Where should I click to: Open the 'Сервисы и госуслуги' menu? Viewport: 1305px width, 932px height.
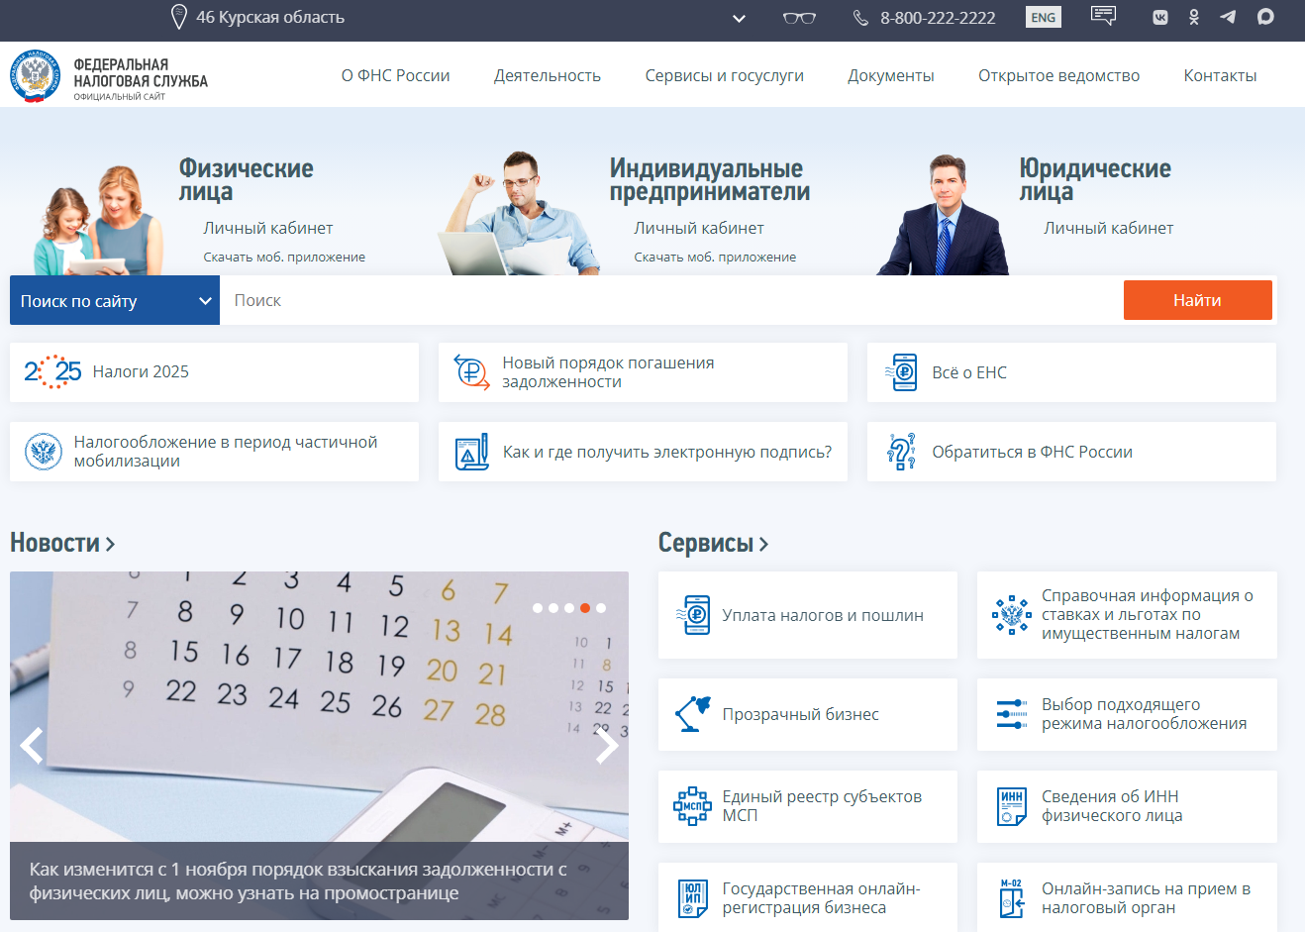[x=724, y=76]
